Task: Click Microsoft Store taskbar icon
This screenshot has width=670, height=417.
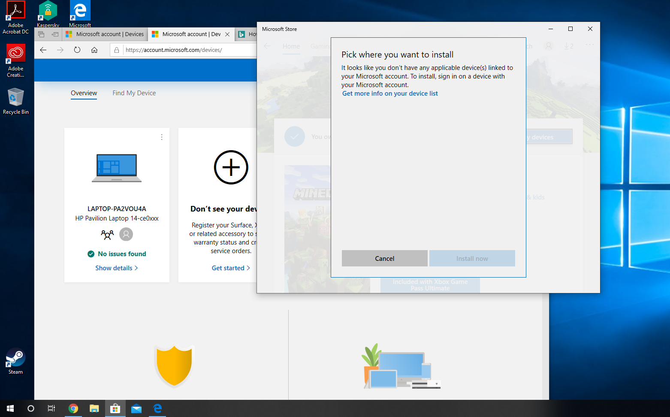Action: pyautogui.click(x=115, y=408)
